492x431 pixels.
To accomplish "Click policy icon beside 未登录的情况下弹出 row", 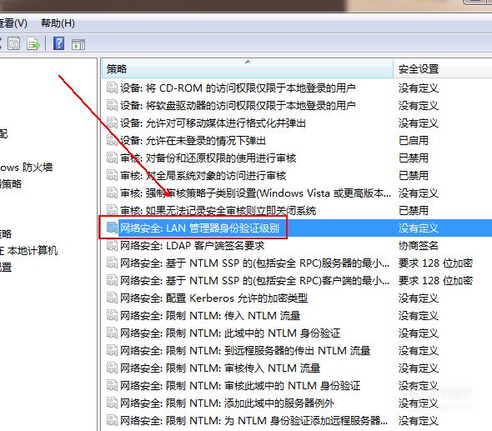I will coord(112,140).
